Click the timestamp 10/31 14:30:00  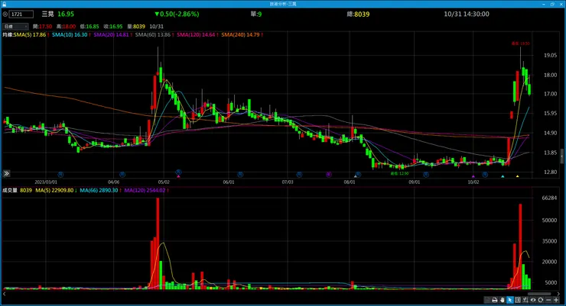467,14
